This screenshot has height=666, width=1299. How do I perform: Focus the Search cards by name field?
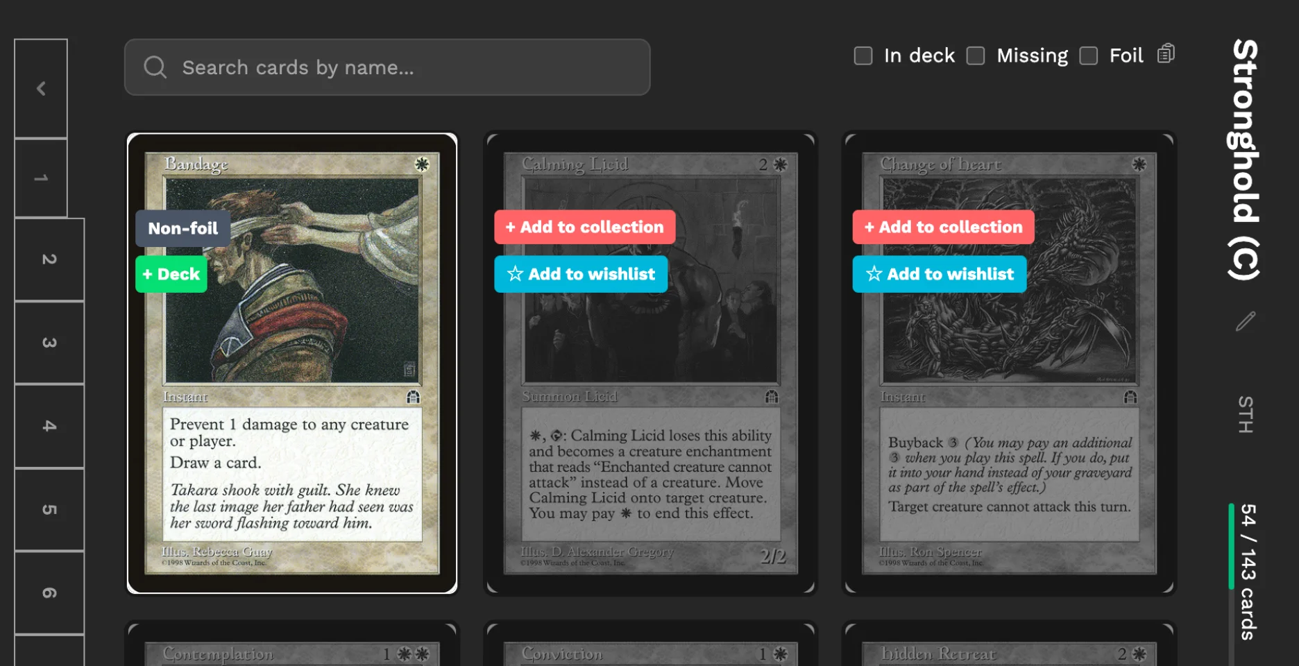(387, 67)
